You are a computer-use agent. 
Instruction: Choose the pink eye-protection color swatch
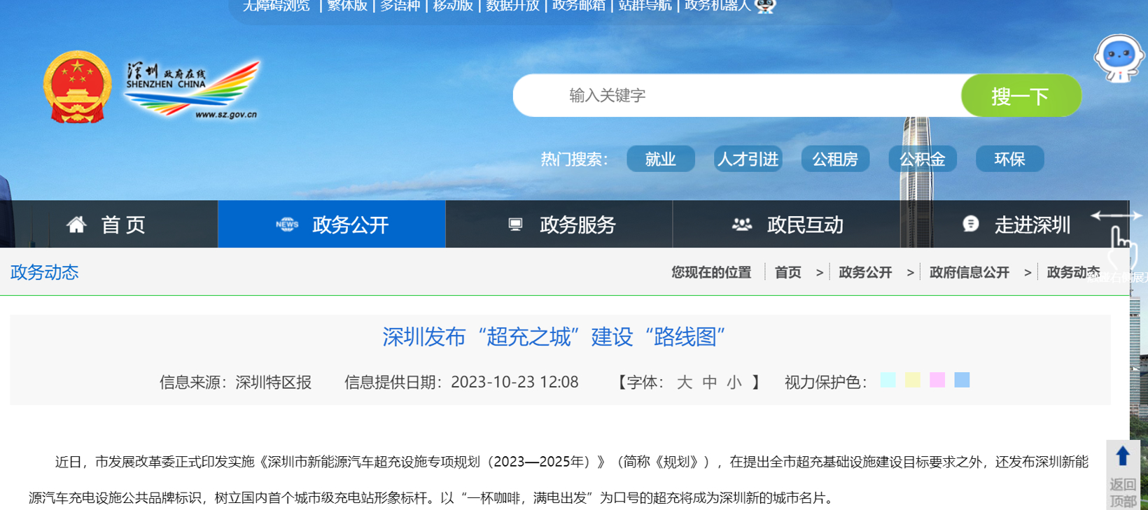937,380
